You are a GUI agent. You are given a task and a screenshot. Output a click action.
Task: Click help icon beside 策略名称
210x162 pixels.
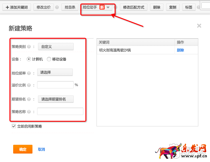coord(29,112)
